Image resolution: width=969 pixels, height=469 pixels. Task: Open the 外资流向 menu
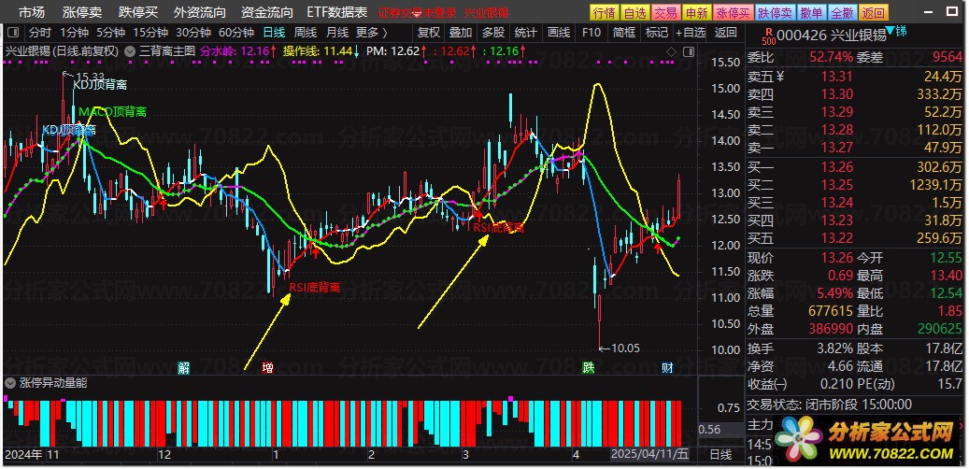click(200, 12)
